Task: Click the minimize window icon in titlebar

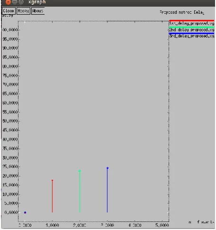Action: pos(14,2)
